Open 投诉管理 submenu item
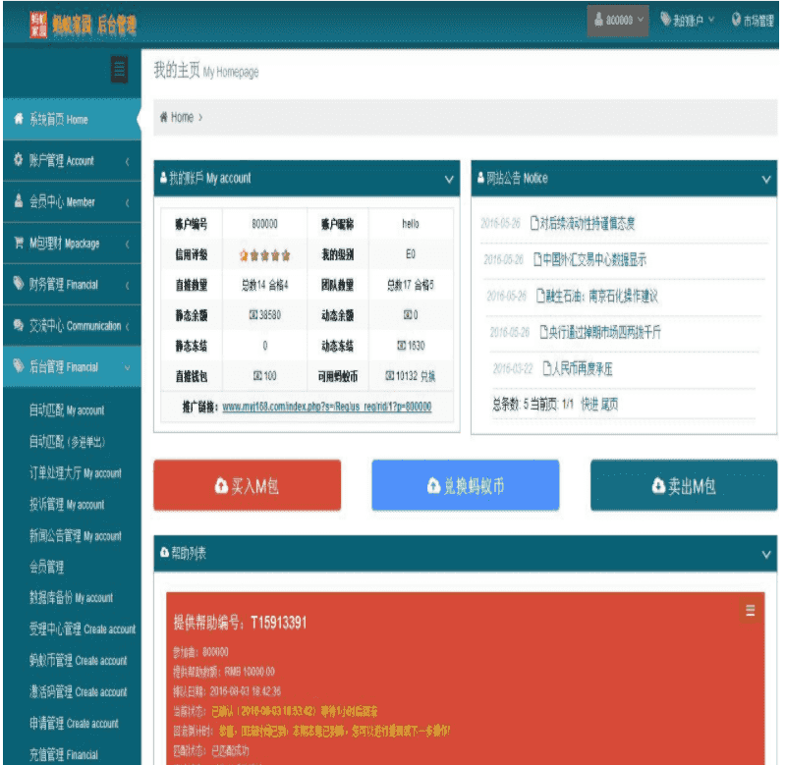 tap(67, 504)
